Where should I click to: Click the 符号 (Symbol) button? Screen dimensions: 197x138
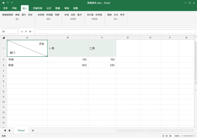tap(122, 15)
